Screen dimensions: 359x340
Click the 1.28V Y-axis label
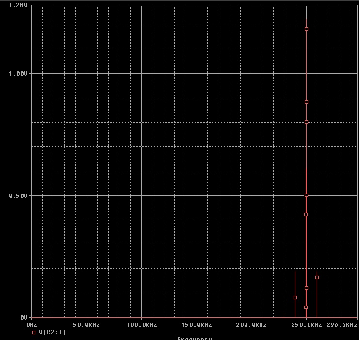18,5
